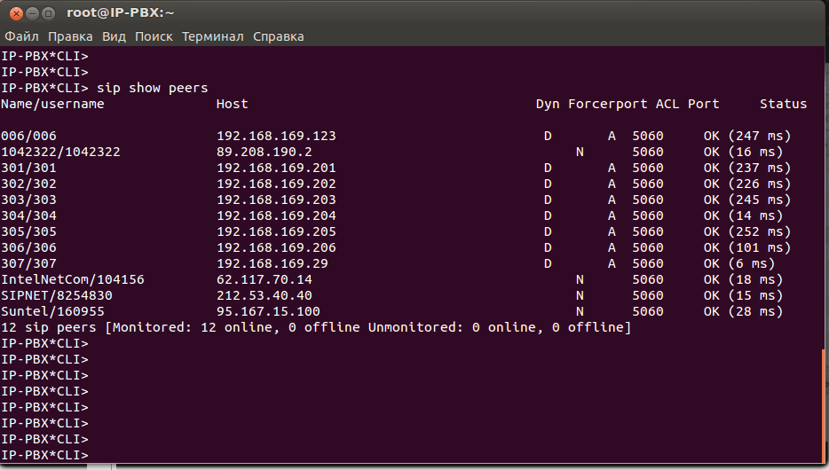Open the Справка menu
The height and width of the screenshot is (470, 829).
[x=278, y=36]
